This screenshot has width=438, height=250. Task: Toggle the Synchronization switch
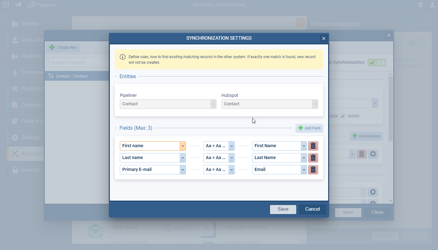[x=376, y=62]
